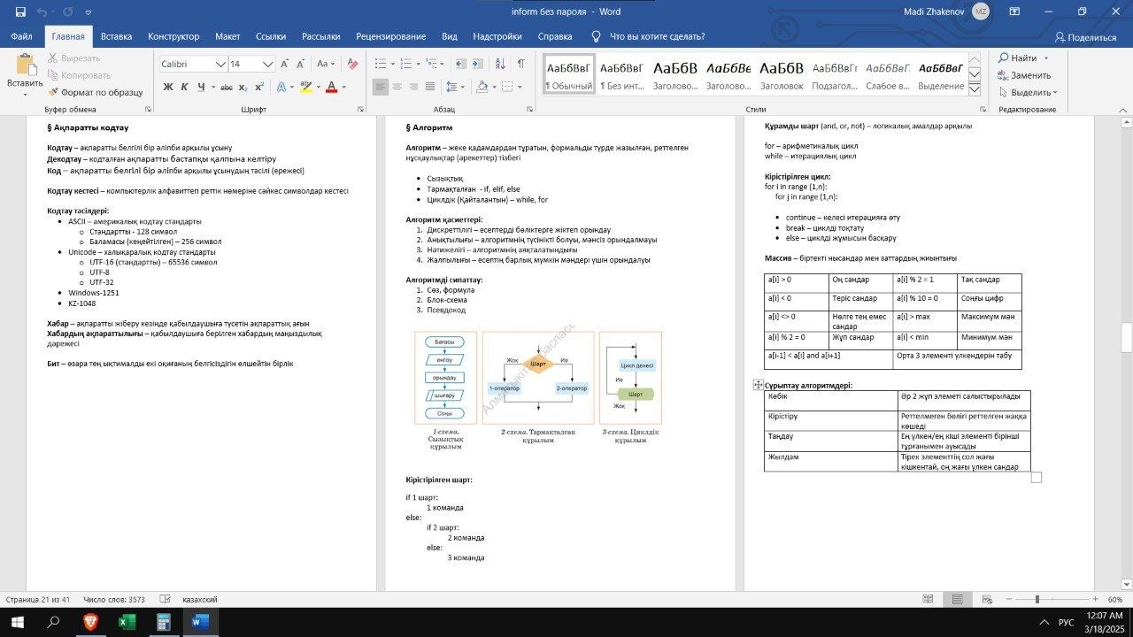The image size is (1133, 637).
Task: Click the shading paint bucket icon
Action: click(x=481, y=87)
